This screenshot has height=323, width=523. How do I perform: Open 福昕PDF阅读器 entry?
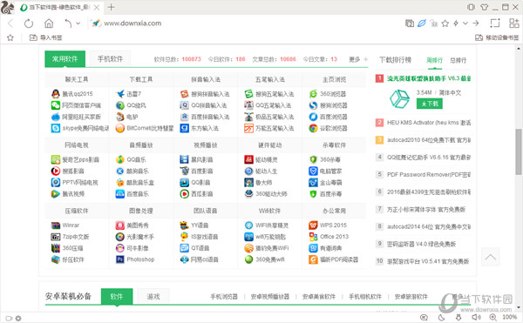[339, 259]
